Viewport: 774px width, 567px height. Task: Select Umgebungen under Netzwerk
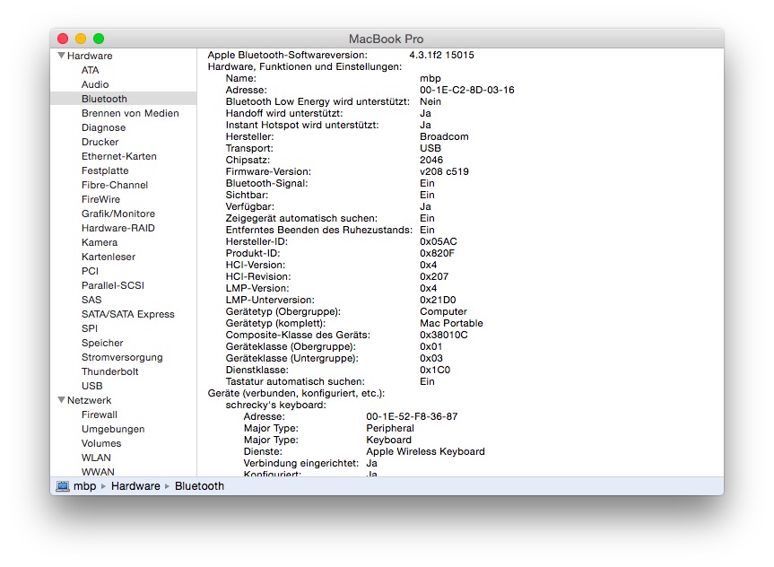(x=113, y=429)
